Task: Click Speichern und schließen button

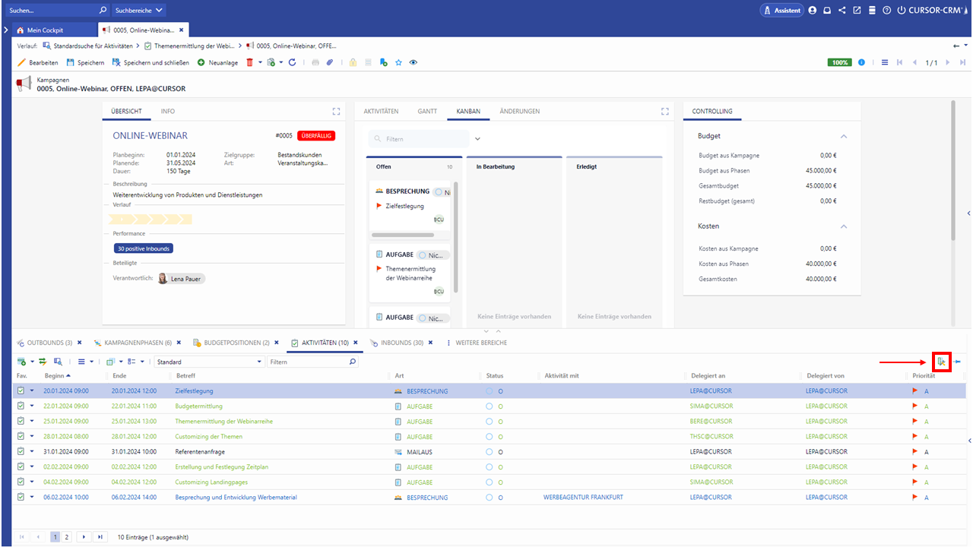Action: pos(151,62)
